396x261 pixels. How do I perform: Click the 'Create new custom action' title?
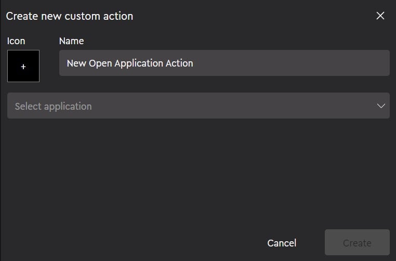(x=70, y=16)
